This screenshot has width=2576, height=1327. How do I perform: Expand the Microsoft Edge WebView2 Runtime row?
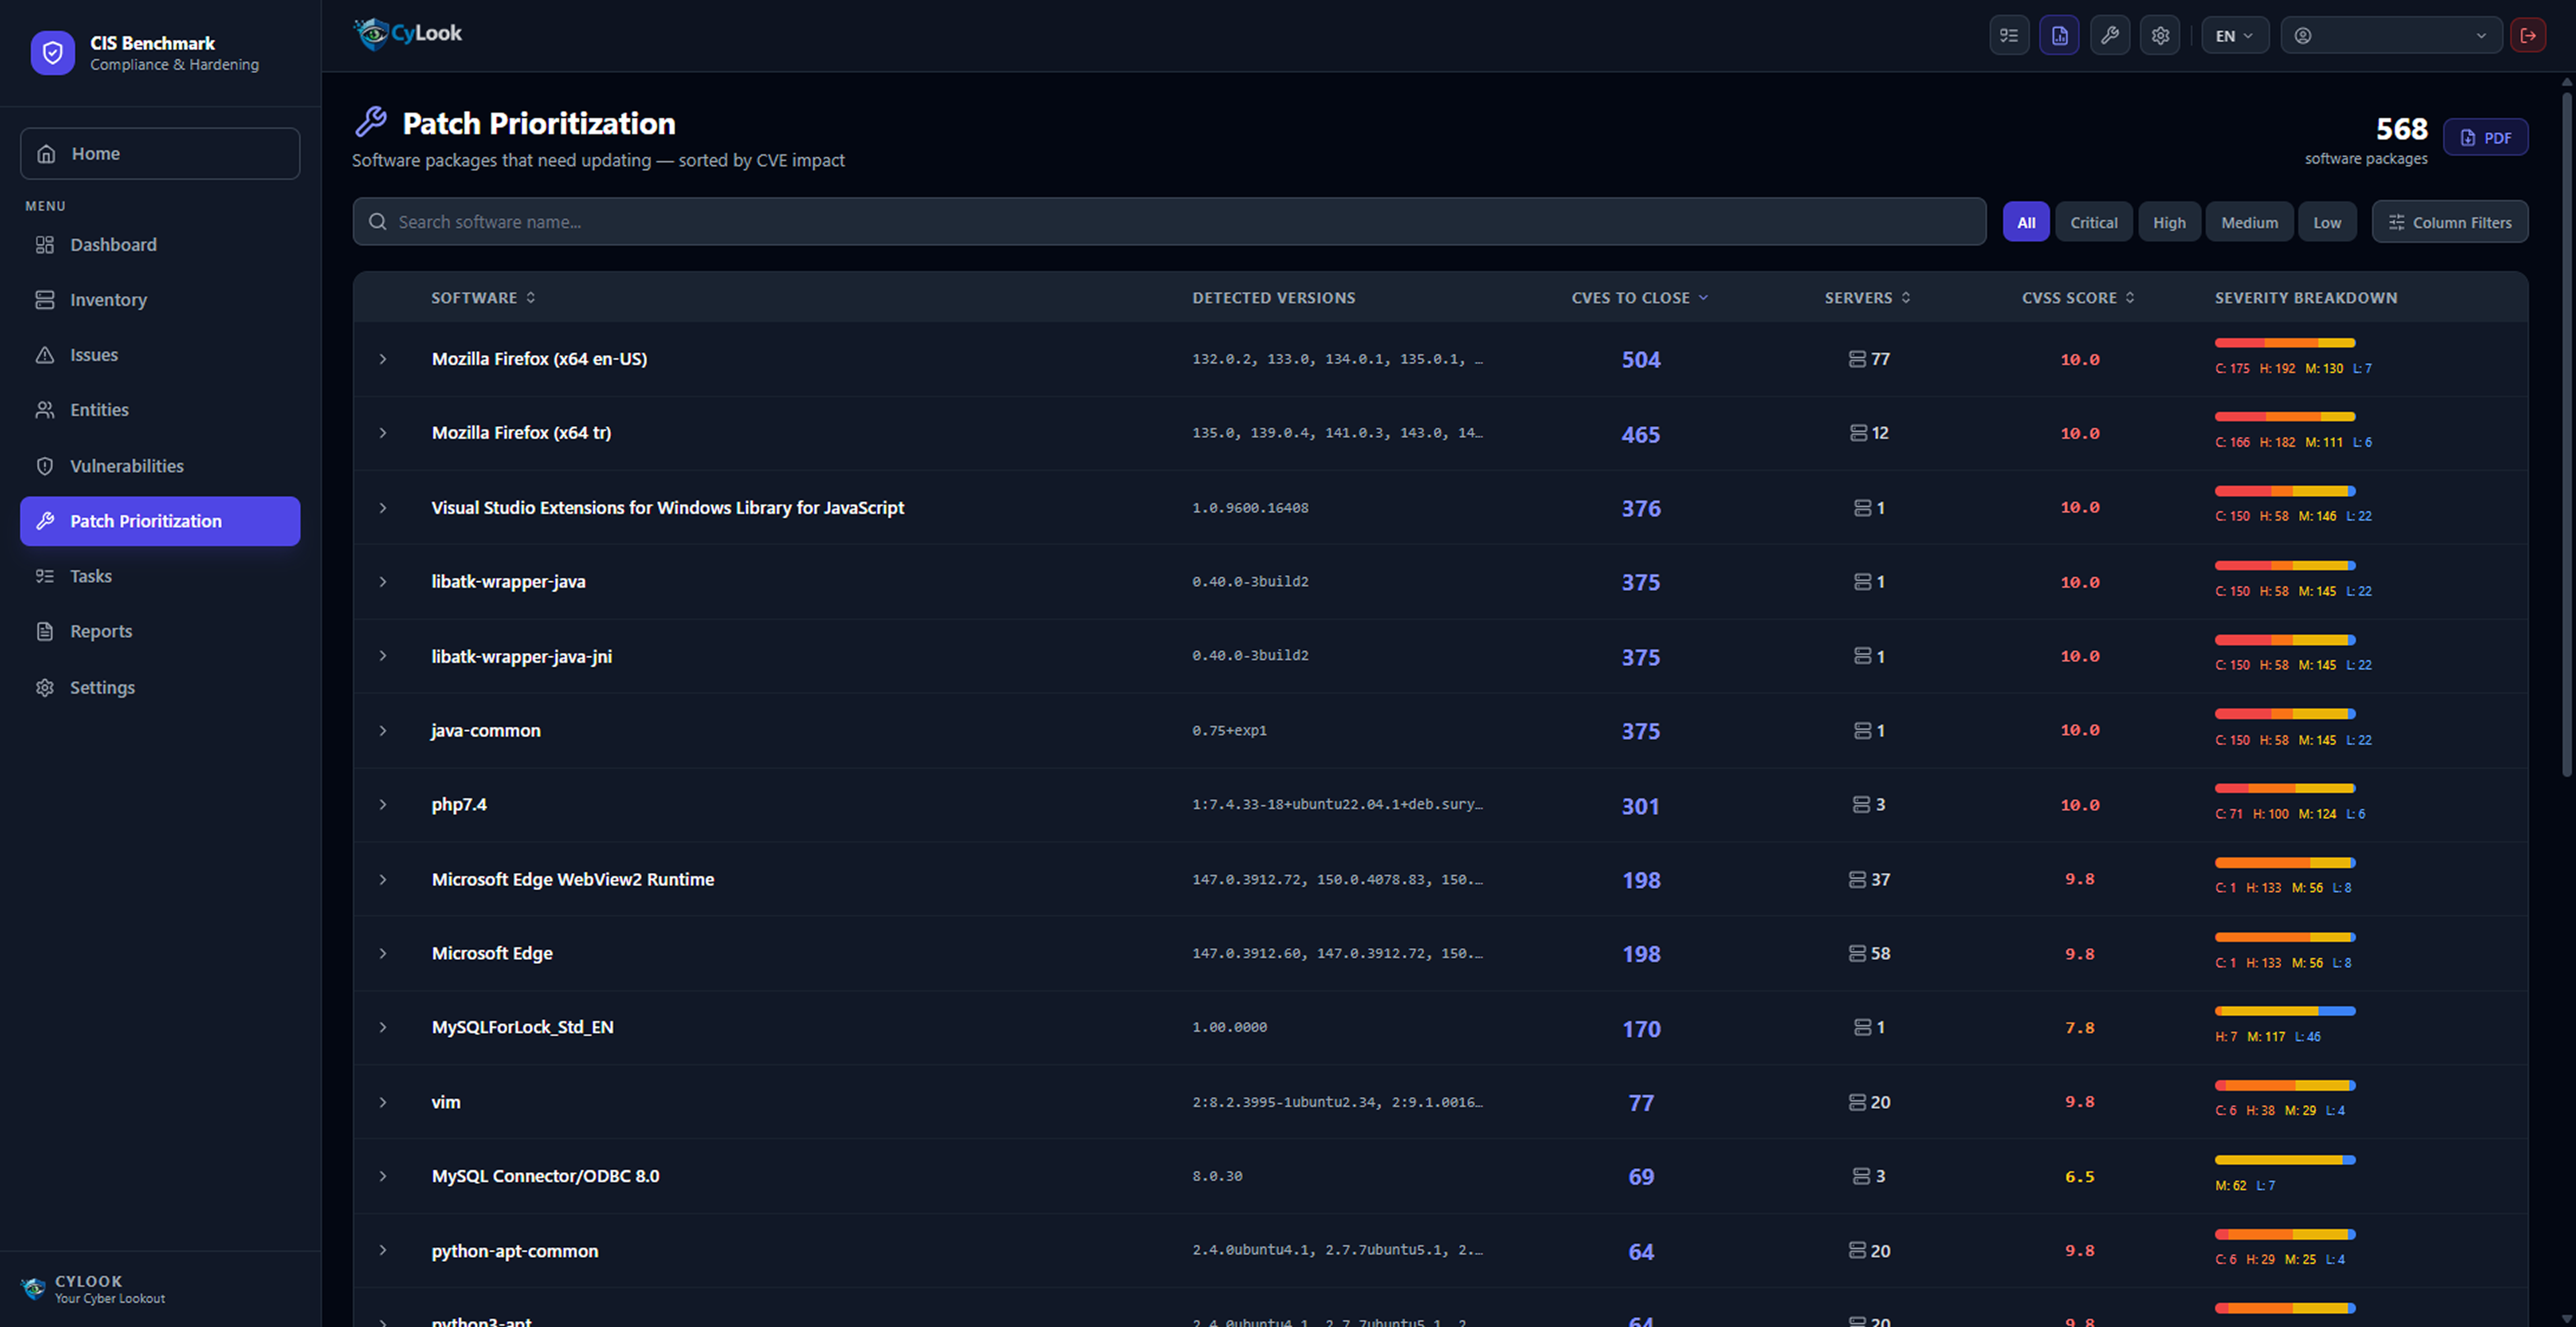383,880
